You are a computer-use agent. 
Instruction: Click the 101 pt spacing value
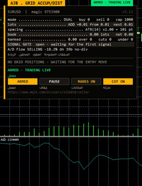click(126, 29)
